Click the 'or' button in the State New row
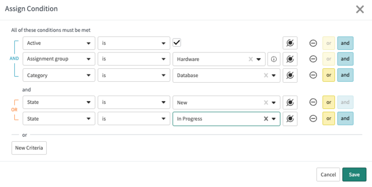Screen dimensions: 372x187 329,102
